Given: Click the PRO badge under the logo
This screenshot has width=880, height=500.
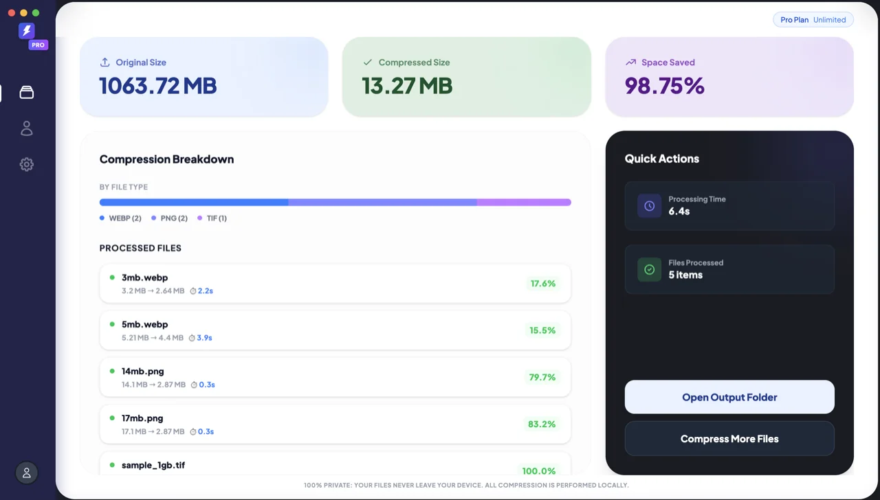Looking at the screenshot, I should pos(38,45).
